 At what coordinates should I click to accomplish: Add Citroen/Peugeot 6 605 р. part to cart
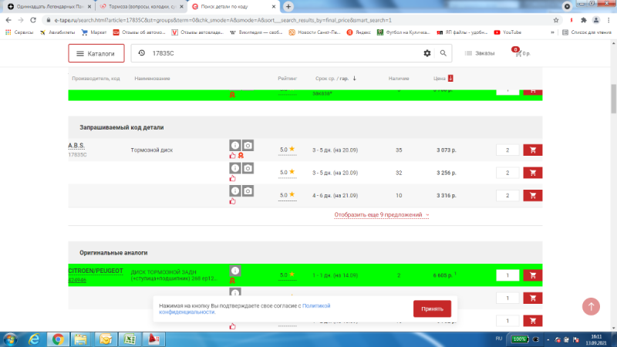pos(532,275)
